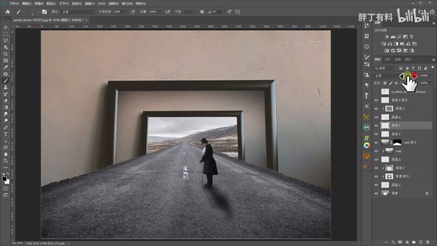This screenshot has height=246, width=437.
Task: Open the 滤镜 (Filter) menu
Action: 90,3
